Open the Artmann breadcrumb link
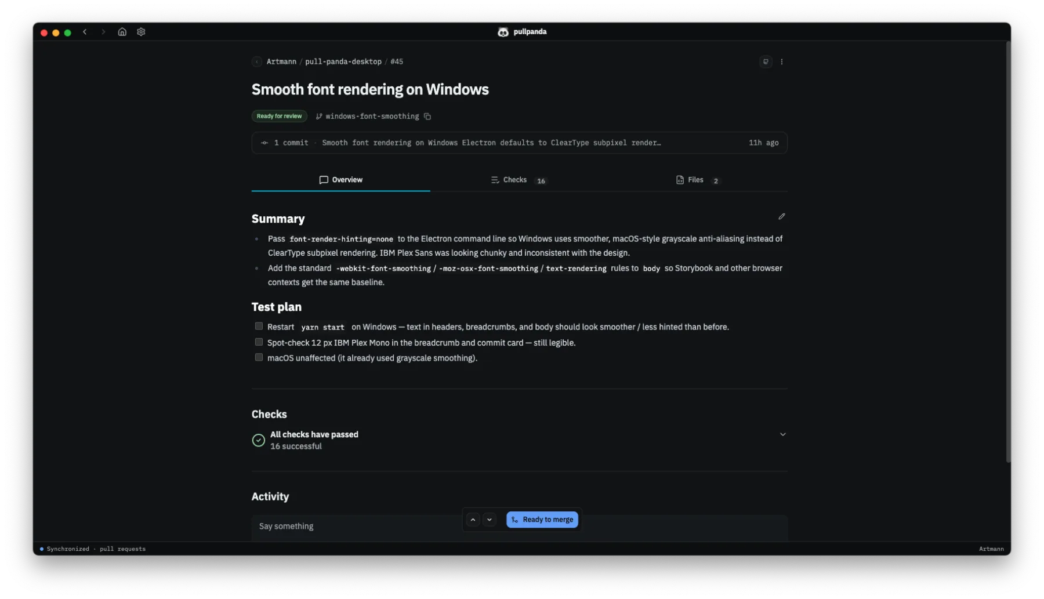The image size is (1044, 599). (281, 61)
